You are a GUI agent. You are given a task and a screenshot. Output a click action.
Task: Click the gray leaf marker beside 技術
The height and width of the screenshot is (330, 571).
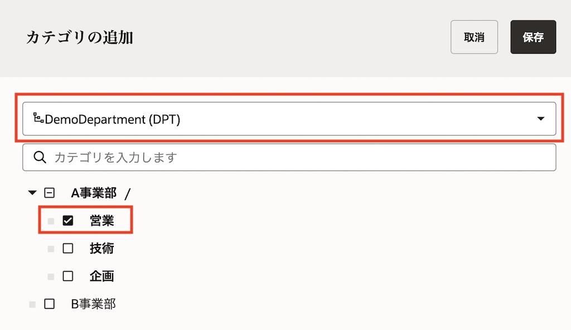point(51,249)
